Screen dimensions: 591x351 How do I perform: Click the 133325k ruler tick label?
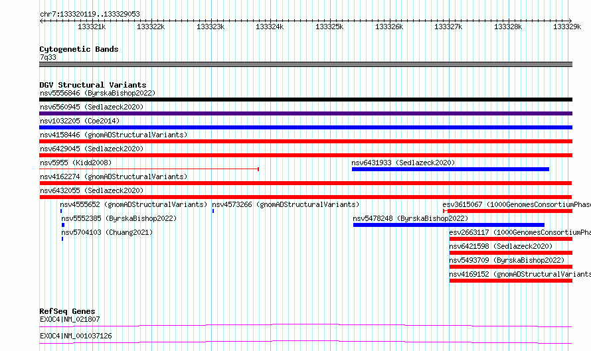click(329, 27)
